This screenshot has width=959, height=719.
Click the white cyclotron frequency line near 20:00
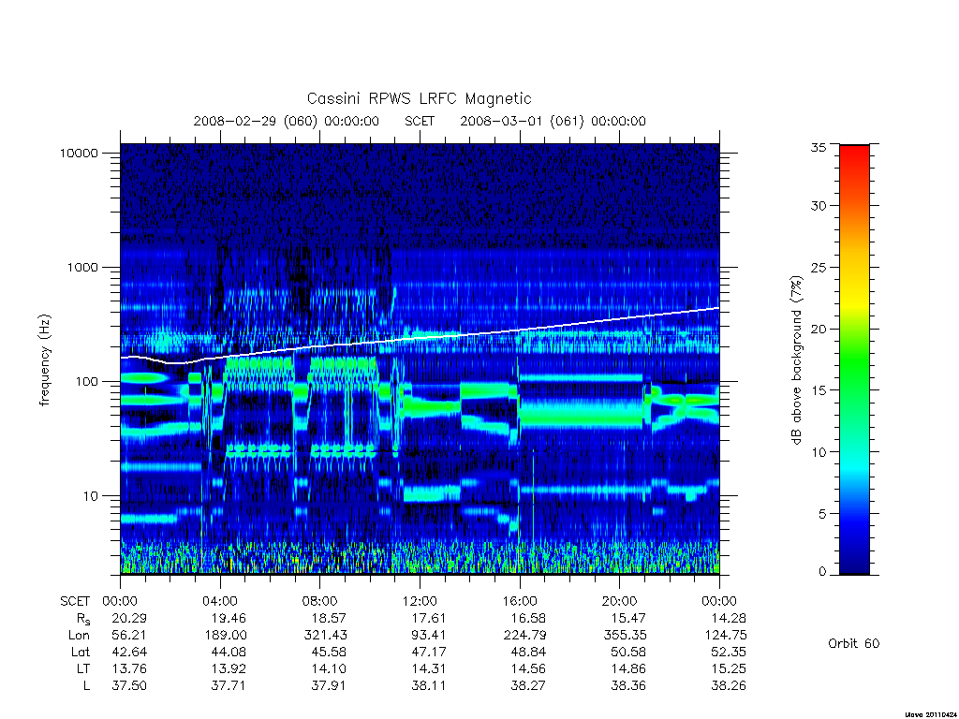pyautogui.click(x=619, y=319)
